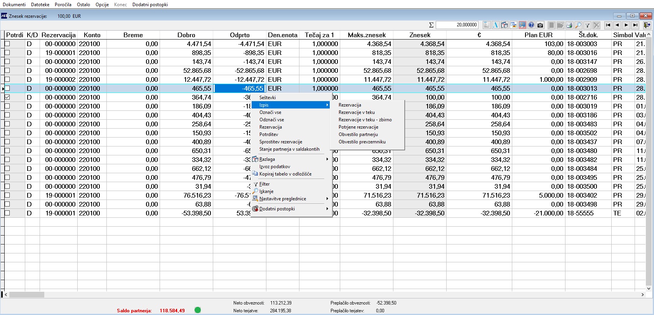Click the Znesek column header
This screenshot has width=654, height=315.
coord(420,35)
